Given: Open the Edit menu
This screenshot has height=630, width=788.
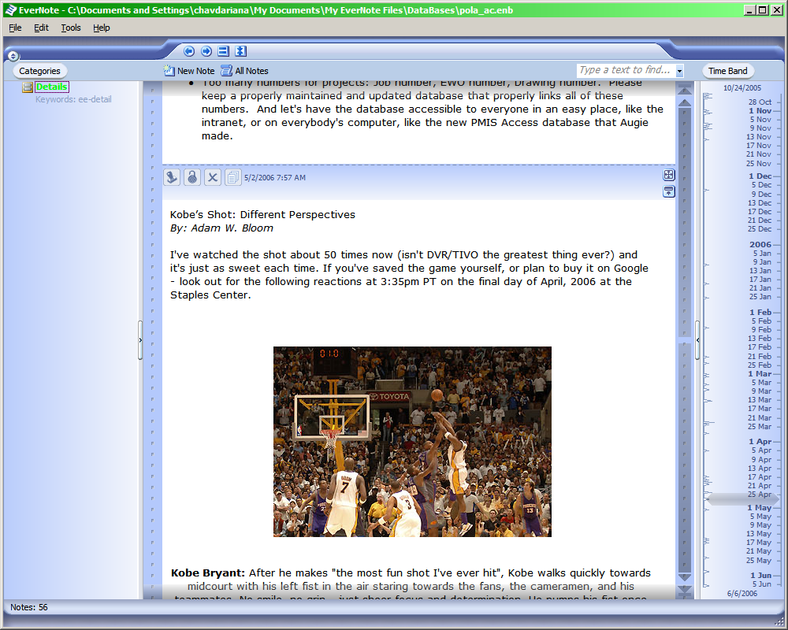Looking at the screenshot, I should coord(41,28).
